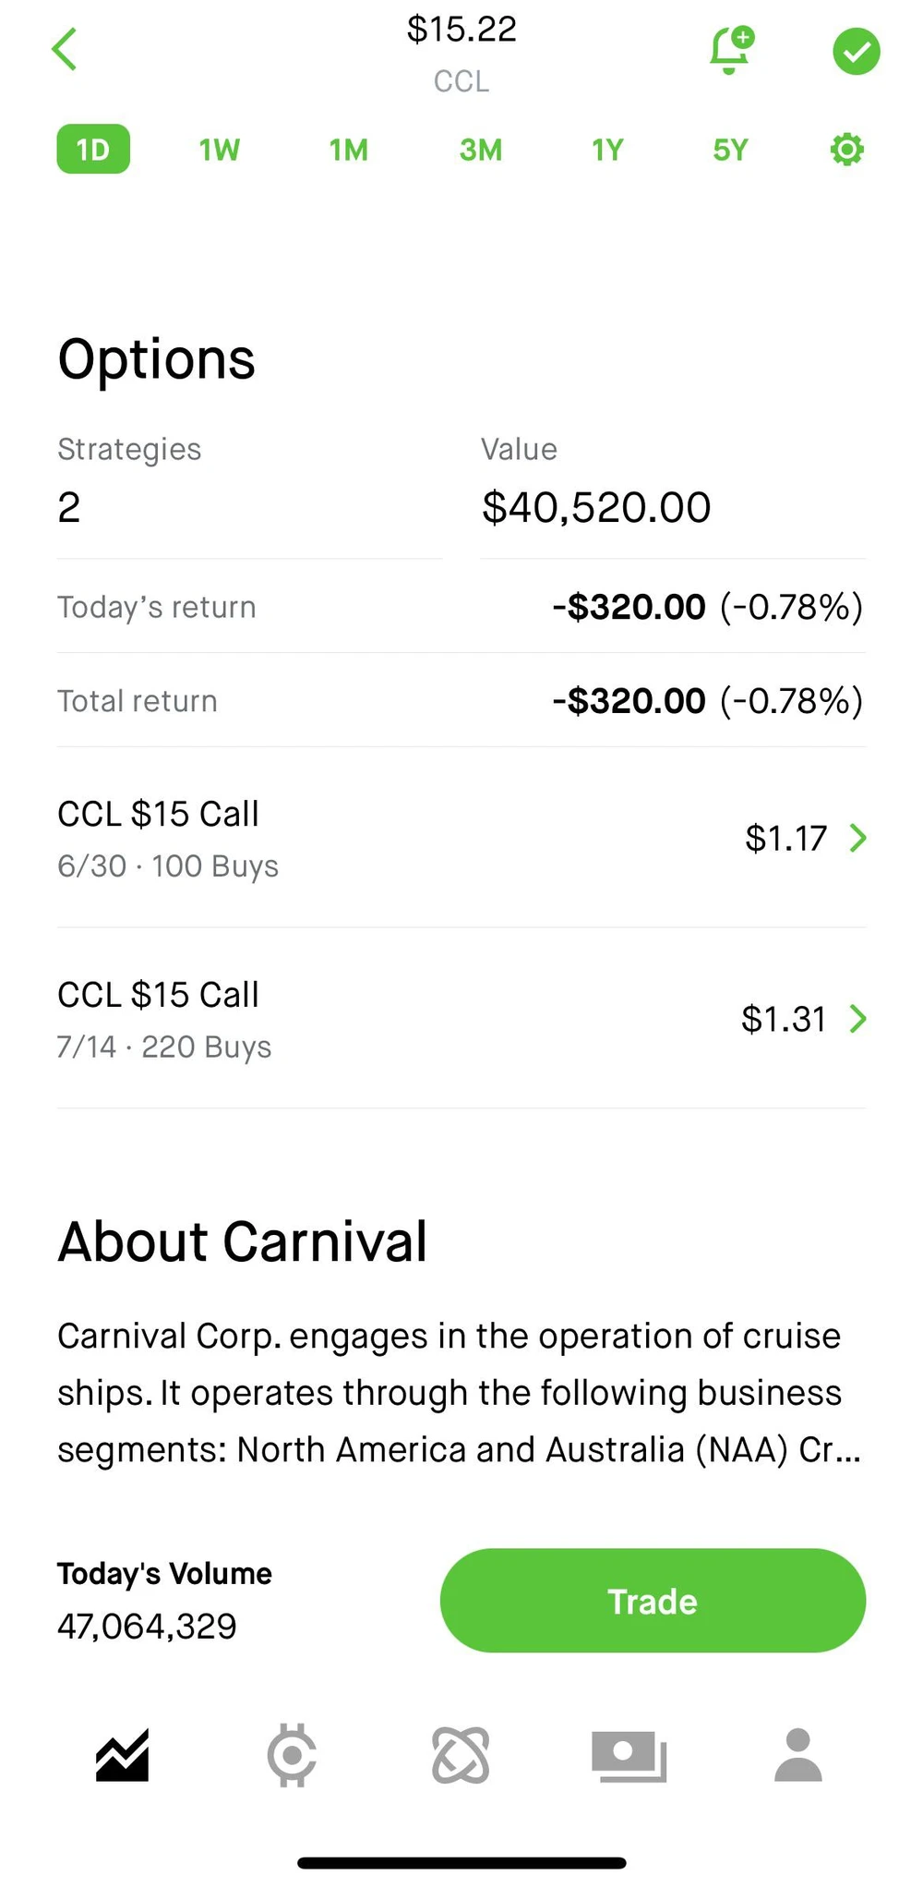Select the 1Y time range

pos(607,150)
